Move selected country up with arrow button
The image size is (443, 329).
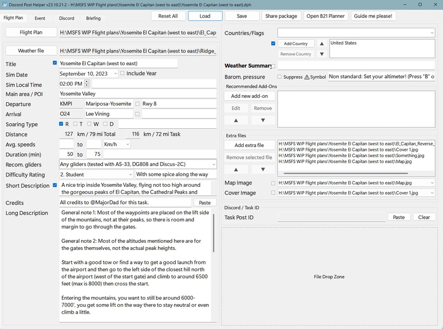(321, 43)
